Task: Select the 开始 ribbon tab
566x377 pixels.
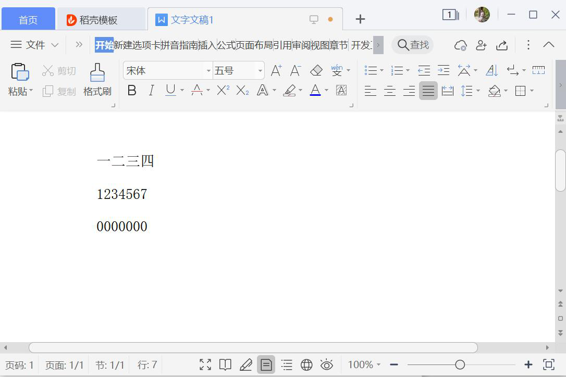Action: (x=104, y=45)
